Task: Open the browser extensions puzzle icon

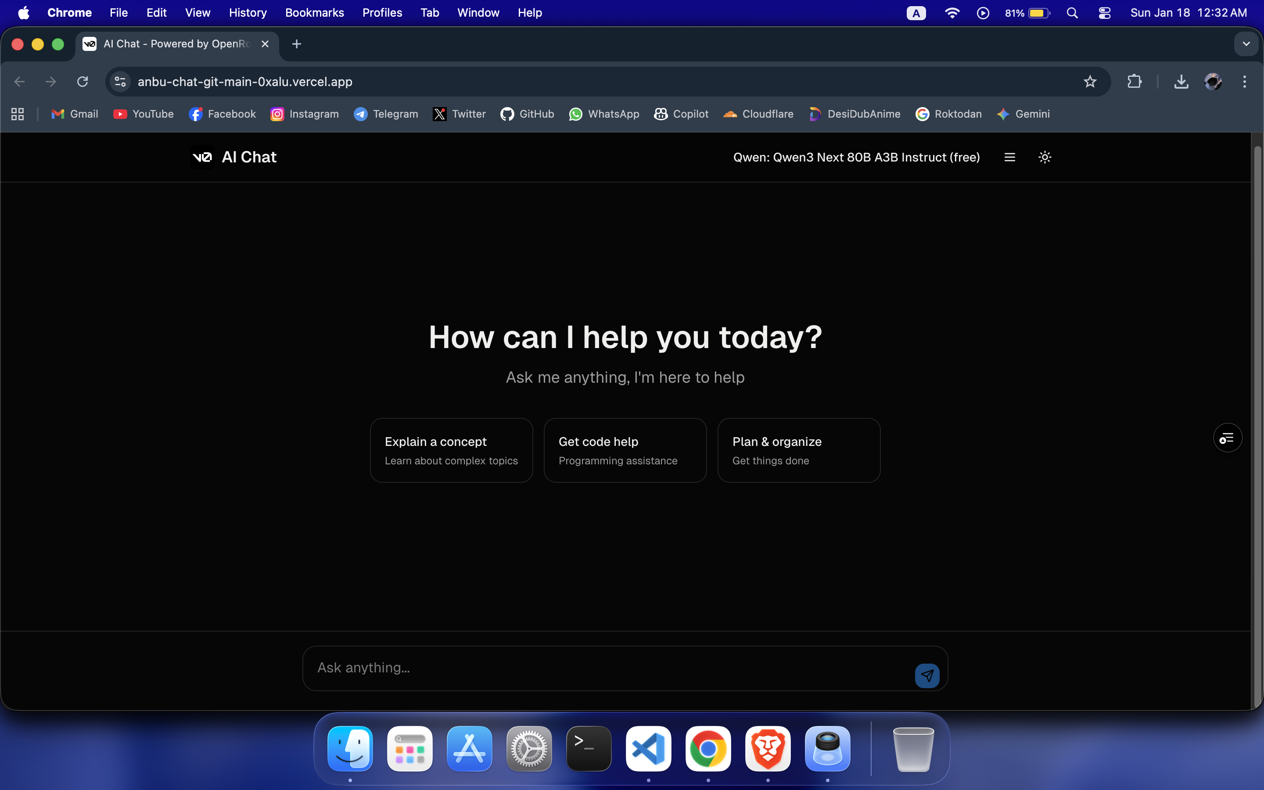Action: pyautogui.click(x=1135, y=82)
